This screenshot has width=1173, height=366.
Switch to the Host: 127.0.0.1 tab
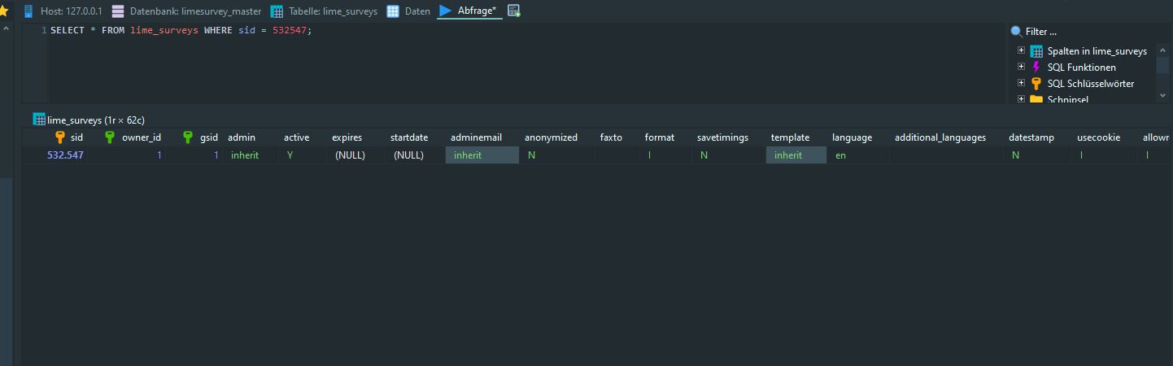pyautogui.click(x=63, y=11)
